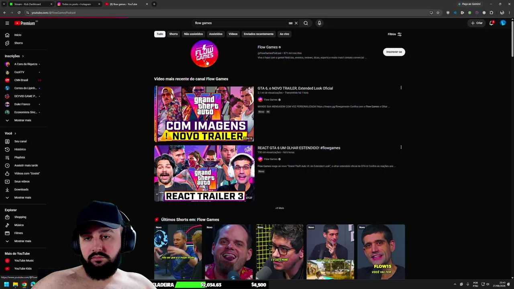
Task: Switch to Kick Dashboard browser tab
Action: [31, 4]
